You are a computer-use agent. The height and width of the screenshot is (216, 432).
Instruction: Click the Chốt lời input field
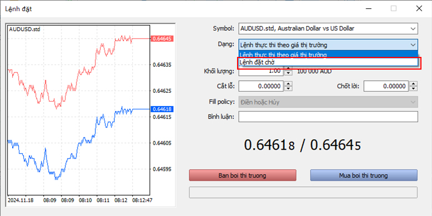[386, 86]
